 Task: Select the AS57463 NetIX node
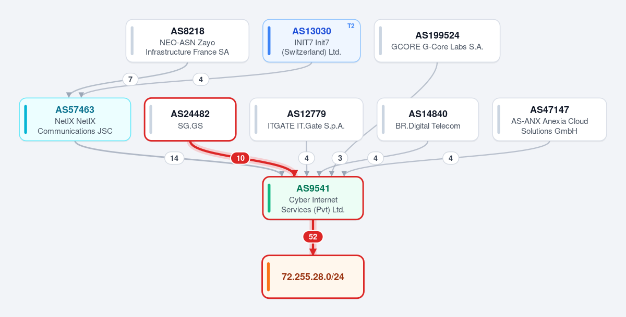point(75,119)
